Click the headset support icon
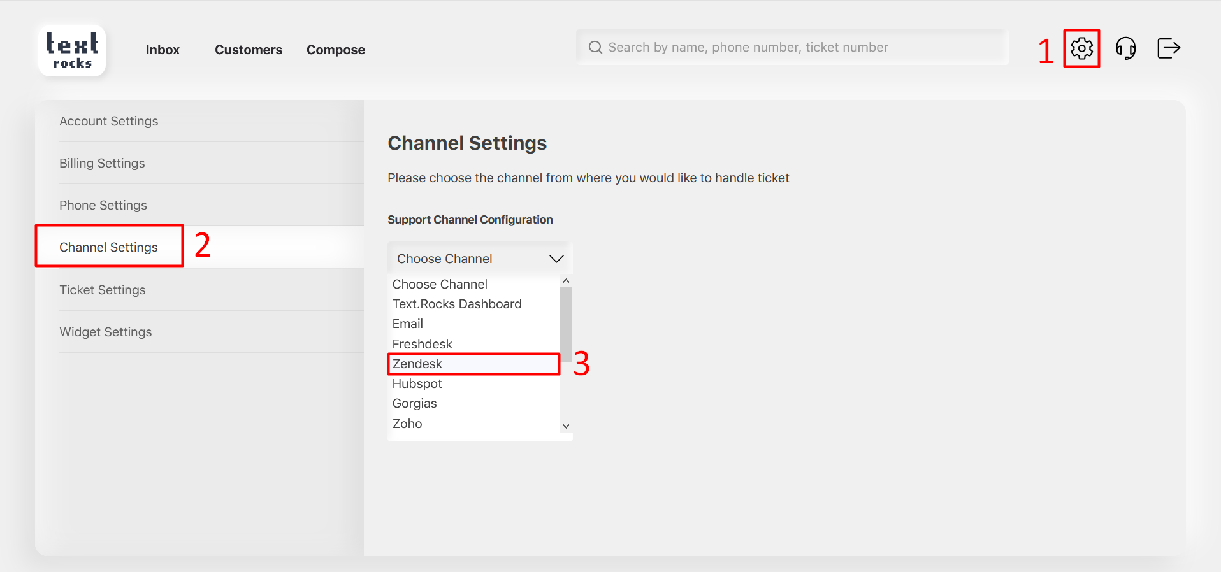Viewport: 1221px width, 572px height. pos(1125,48)
